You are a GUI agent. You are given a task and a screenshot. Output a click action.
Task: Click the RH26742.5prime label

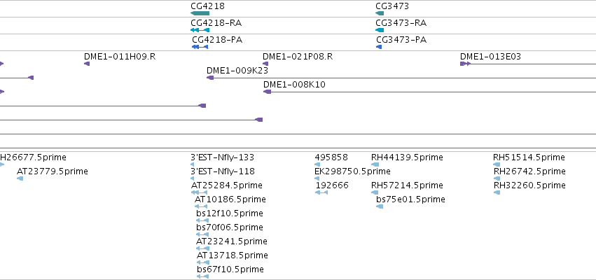pos(529,171)
